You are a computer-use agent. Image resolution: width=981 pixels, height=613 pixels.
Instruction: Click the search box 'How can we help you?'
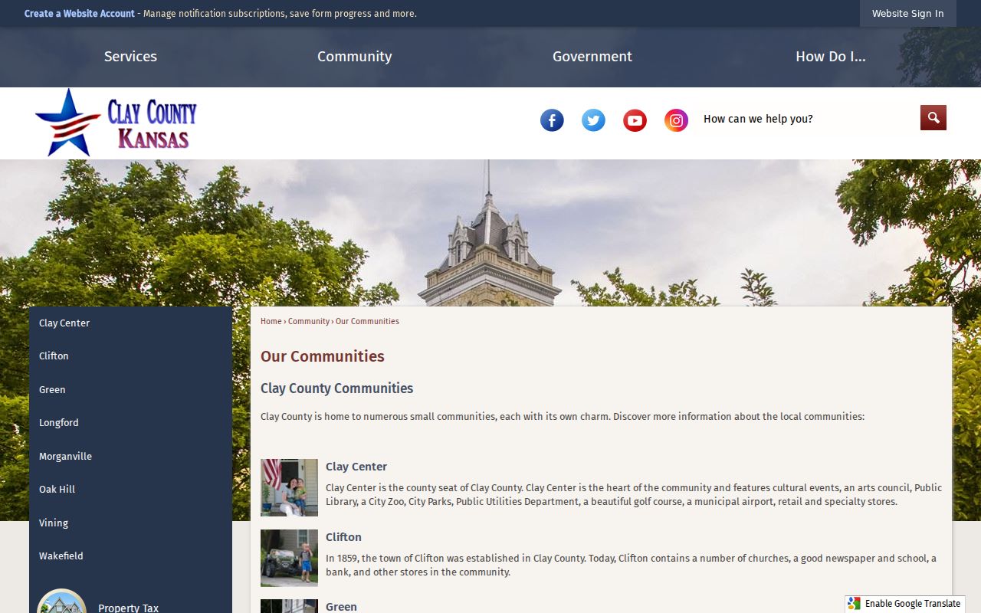[809, 119]
